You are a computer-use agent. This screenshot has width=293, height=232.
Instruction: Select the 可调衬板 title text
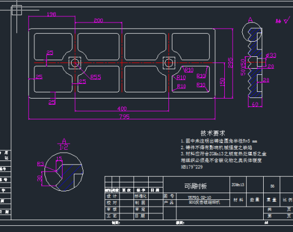point(196,186)
